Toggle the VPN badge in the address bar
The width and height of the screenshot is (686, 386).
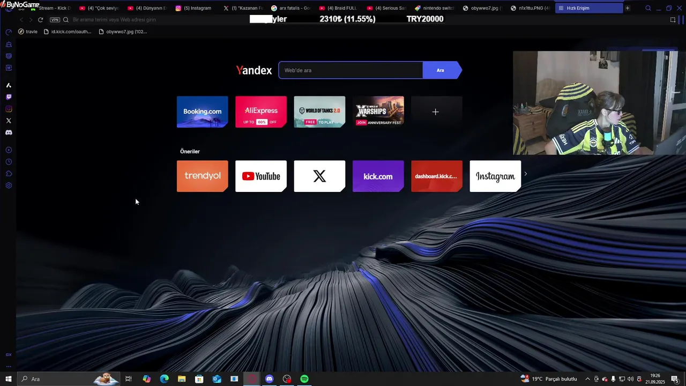coord(55,20)
